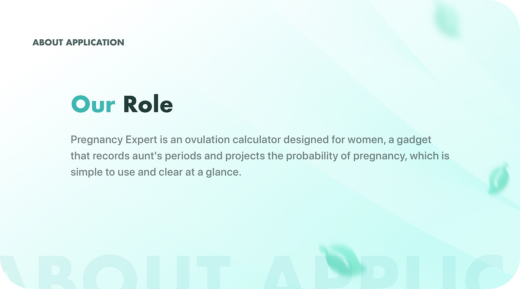Viewport: 520px width, 289px height.
Task: Click the teal word "Our" in heading
Action: (x=93, y=105)
